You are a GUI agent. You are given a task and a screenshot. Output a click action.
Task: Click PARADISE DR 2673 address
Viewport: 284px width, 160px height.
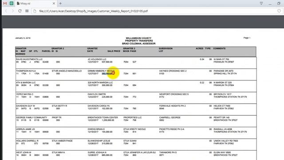(x=224, y=71)
